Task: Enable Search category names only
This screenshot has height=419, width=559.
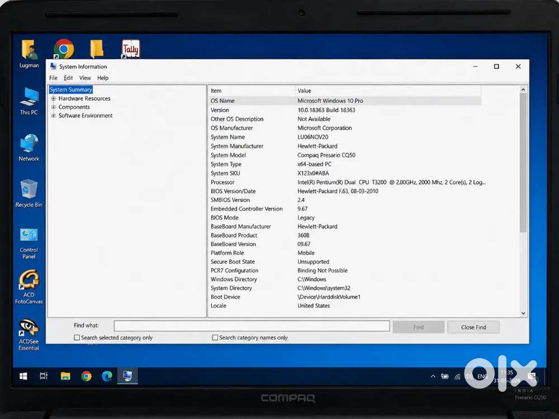Action: [215, 337]
